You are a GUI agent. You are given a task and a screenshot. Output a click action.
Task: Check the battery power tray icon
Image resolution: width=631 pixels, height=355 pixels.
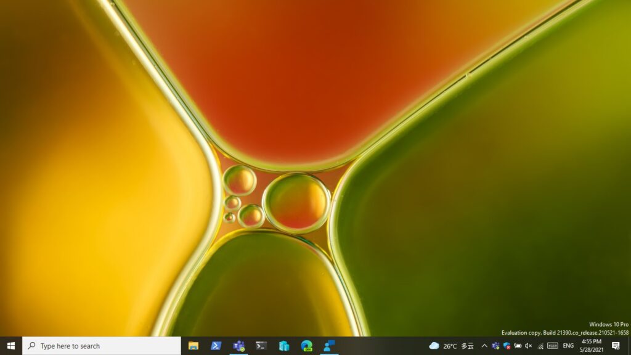point(518,346)
